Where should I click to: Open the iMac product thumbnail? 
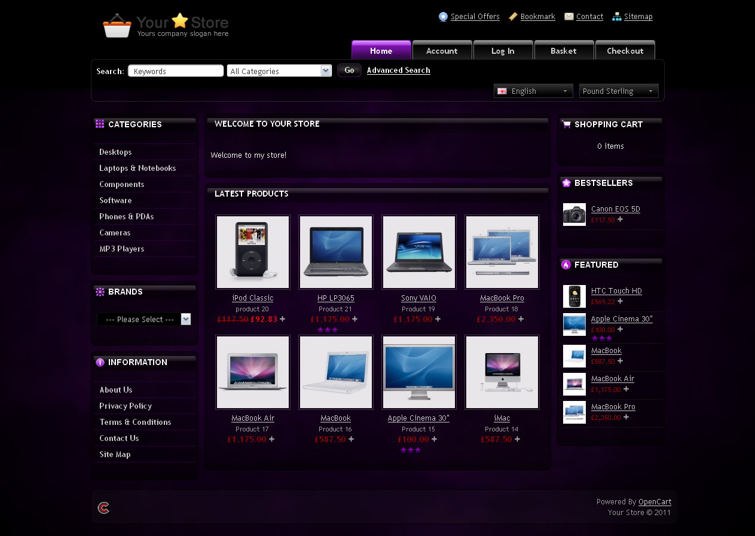(x=502, y=372)
